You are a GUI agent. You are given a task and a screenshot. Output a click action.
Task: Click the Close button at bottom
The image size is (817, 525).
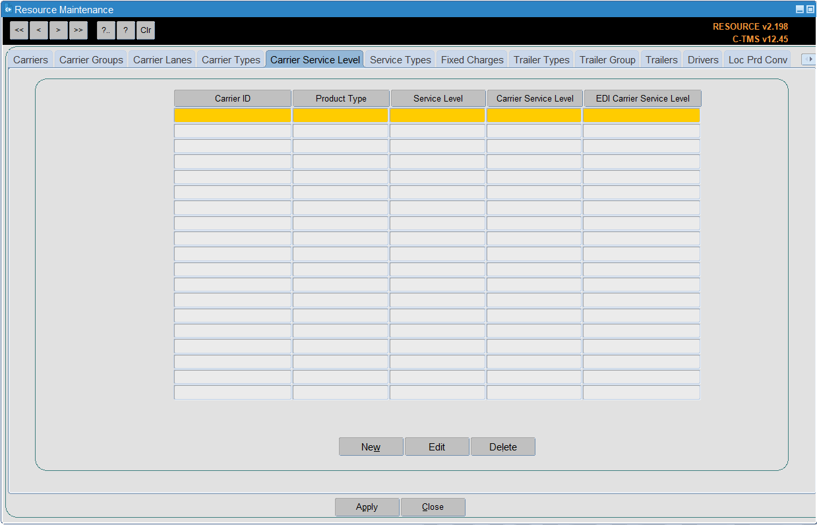pyautogui.click(x=433, y=507)
